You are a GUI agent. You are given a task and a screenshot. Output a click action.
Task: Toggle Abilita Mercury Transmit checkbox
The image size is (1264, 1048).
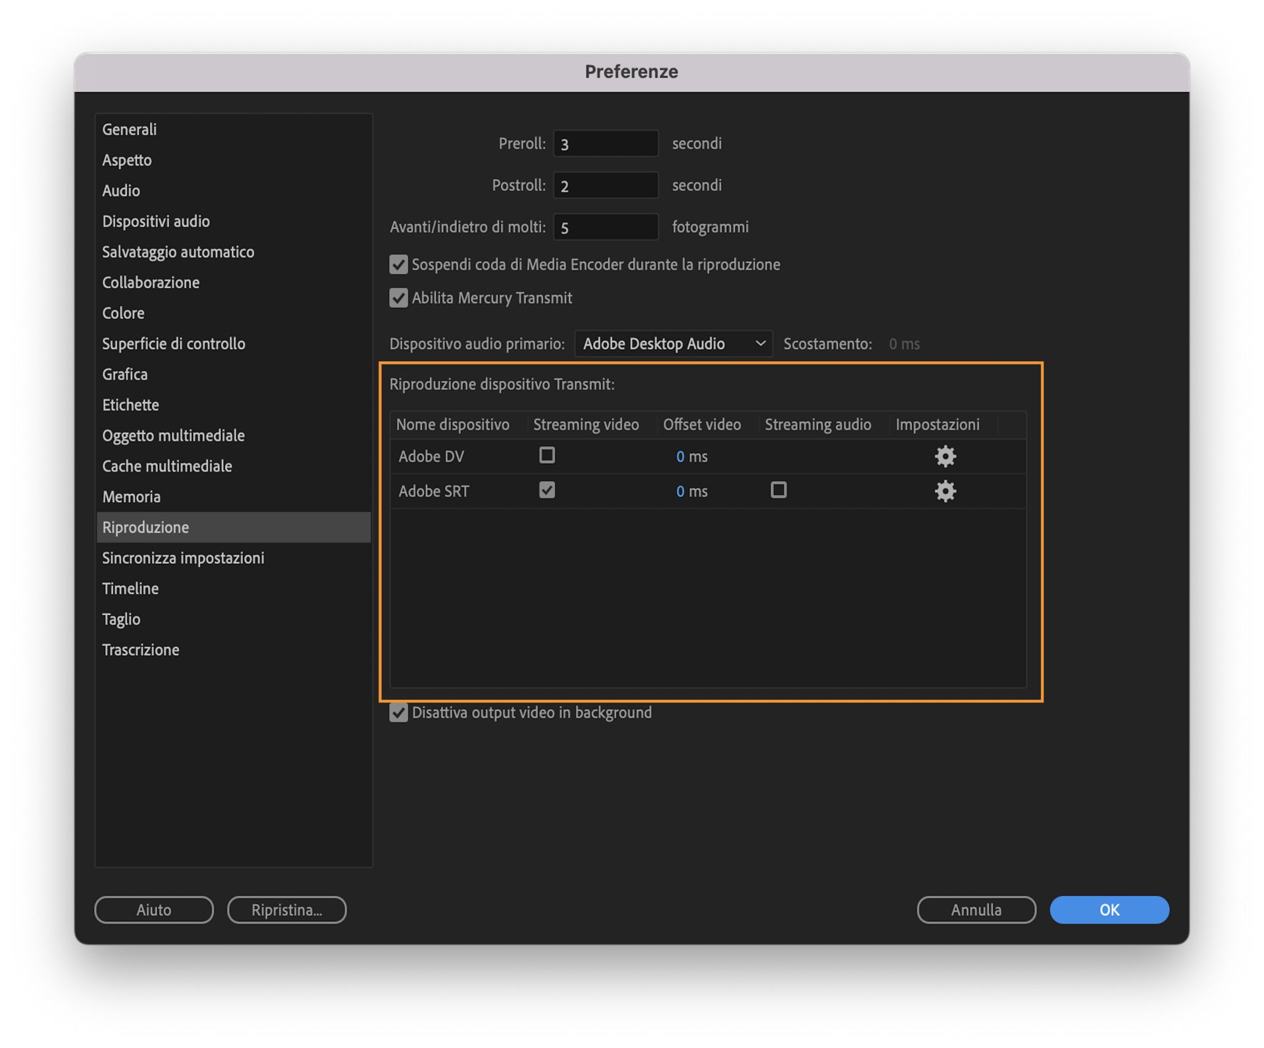pos(398,298)
